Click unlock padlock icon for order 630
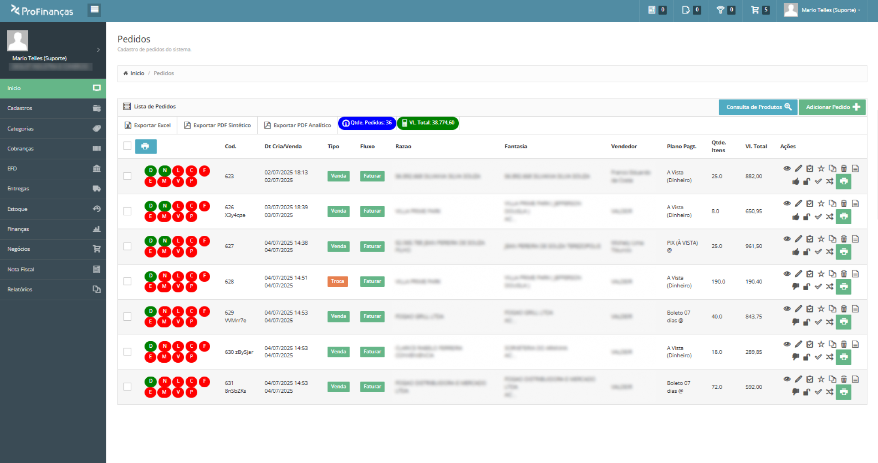The height and width of the screenshot is (463, 878). [806, 357]
